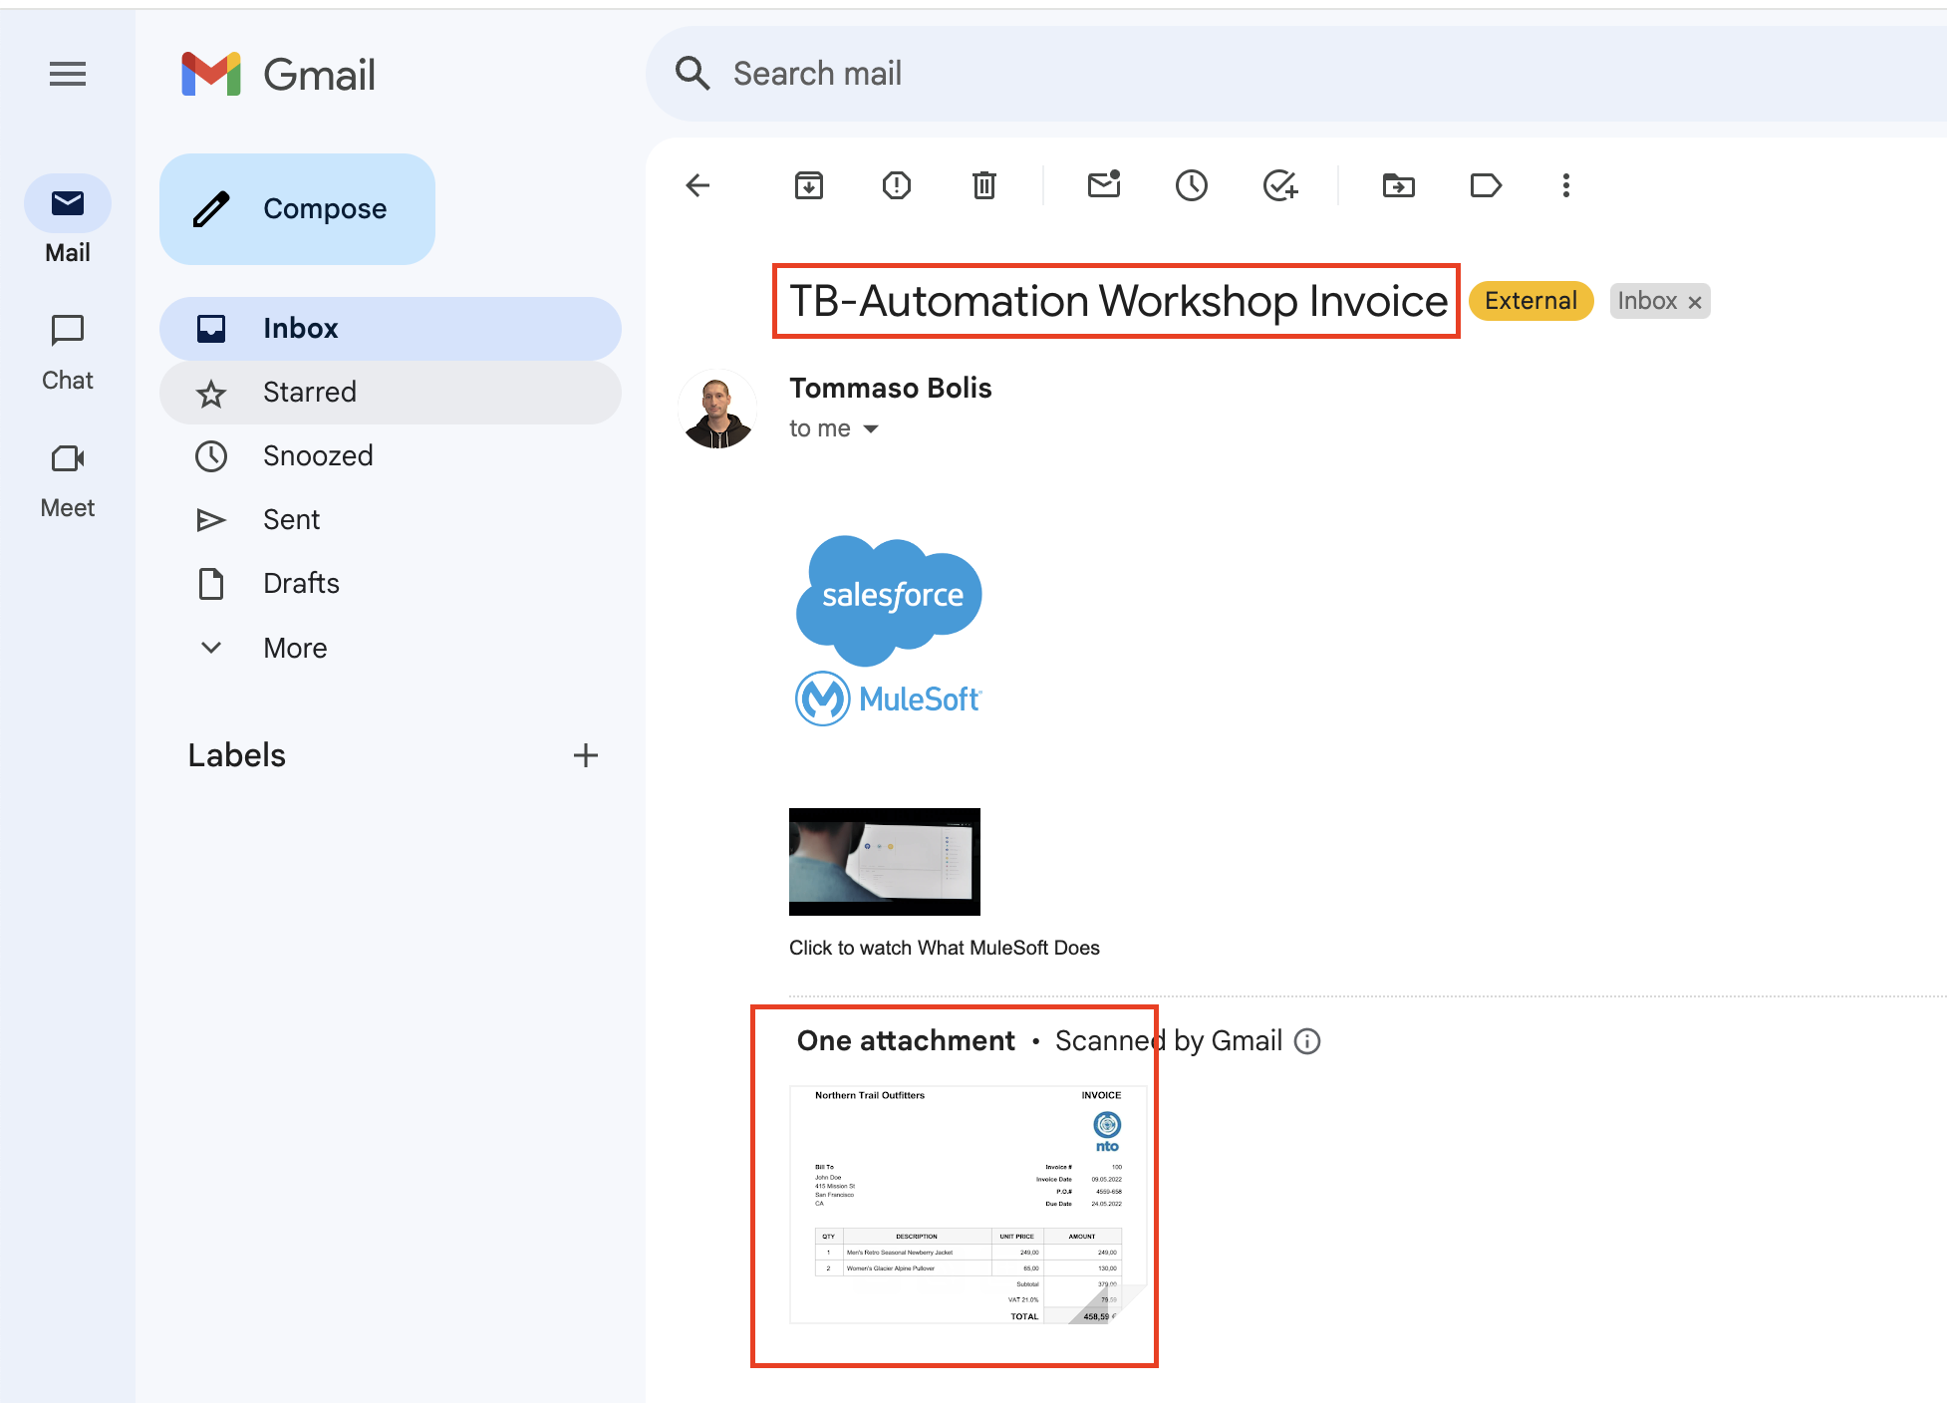Viewport: 1947px width, 1403px height.
Task: Open the MuleSoft video thumbnail
Action: pos(885,862)
